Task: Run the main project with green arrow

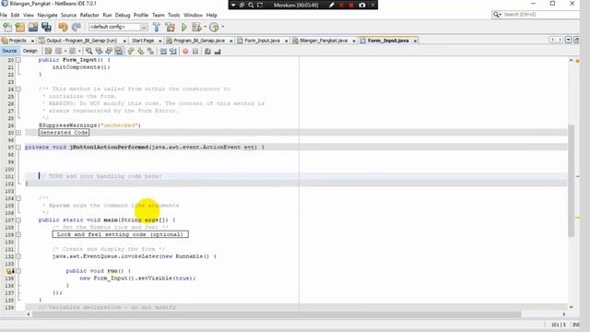Action: tap(184, 27)
